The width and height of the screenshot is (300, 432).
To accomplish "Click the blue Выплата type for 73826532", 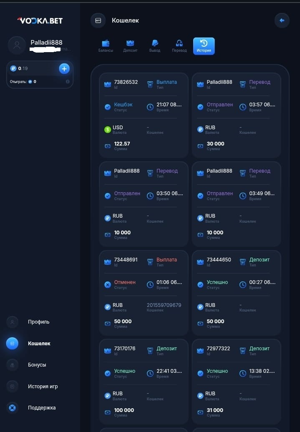I will pyautogui.click(x=166, y=82).
